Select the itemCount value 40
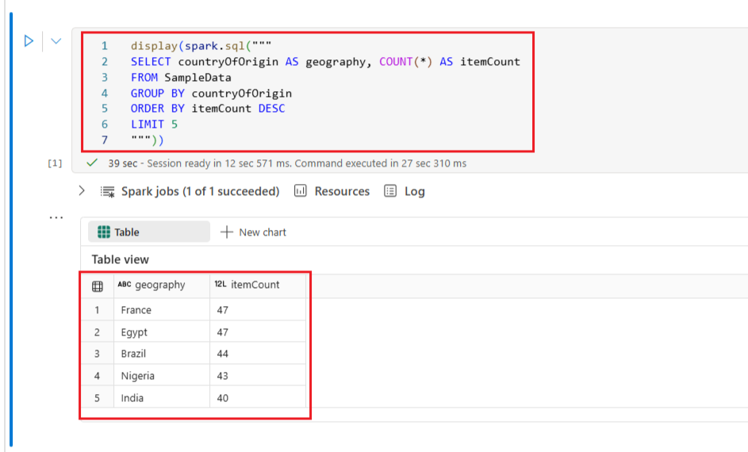The image size is (748, 452). pyautogui.click(x=258, y=397)
